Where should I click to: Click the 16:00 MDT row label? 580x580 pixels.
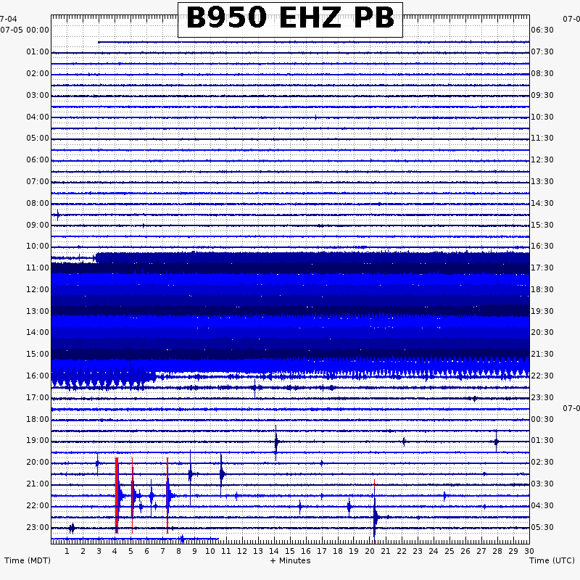point(38,376)
